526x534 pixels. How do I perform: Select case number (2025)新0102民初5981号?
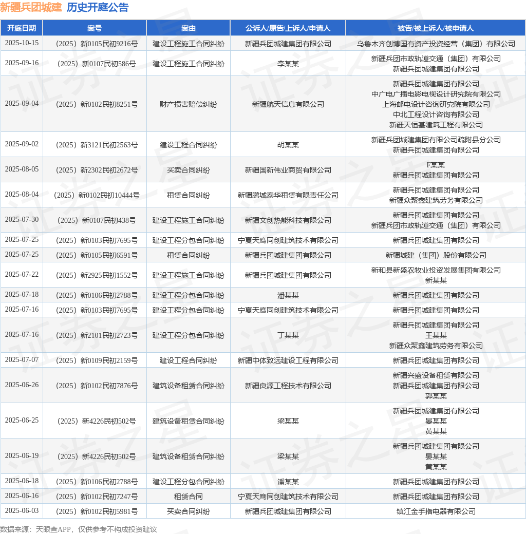click(97, 511)
